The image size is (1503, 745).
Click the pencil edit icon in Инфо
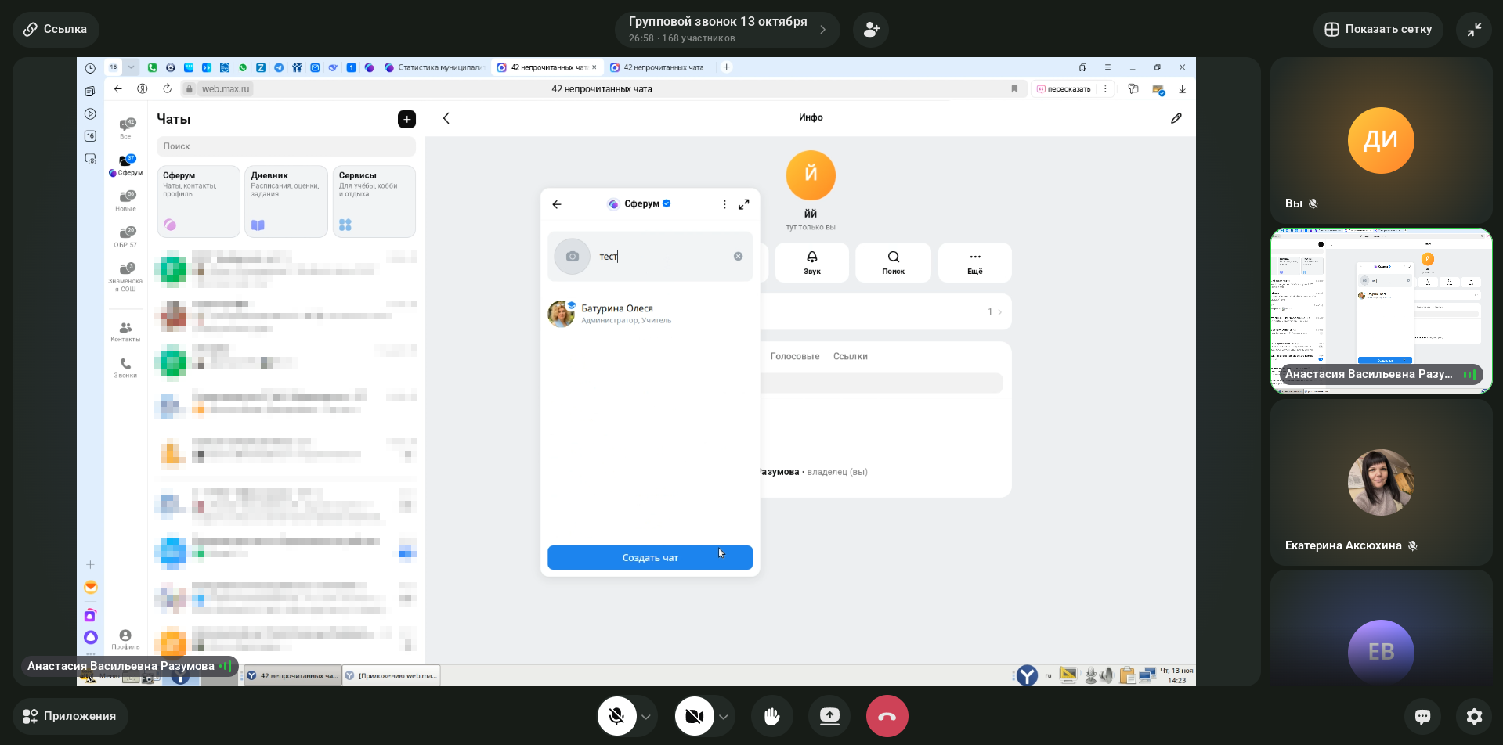pos(1176,118)
